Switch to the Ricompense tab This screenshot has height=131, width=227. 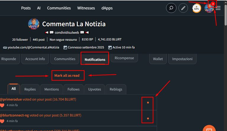tap(124, 58)
